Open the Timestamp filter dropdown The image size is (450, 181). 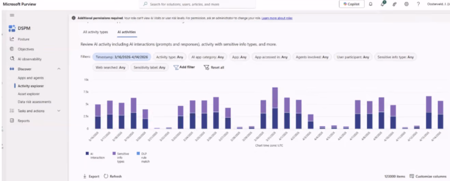coord(122,57)
